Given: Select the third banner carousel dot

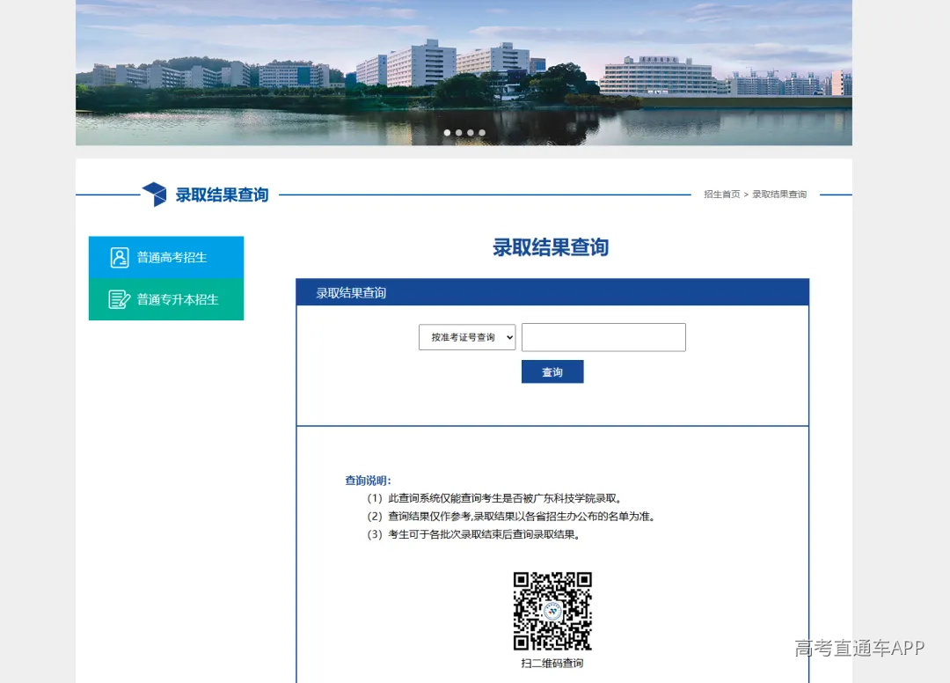Looking at the screenshot, I should 470,133.
